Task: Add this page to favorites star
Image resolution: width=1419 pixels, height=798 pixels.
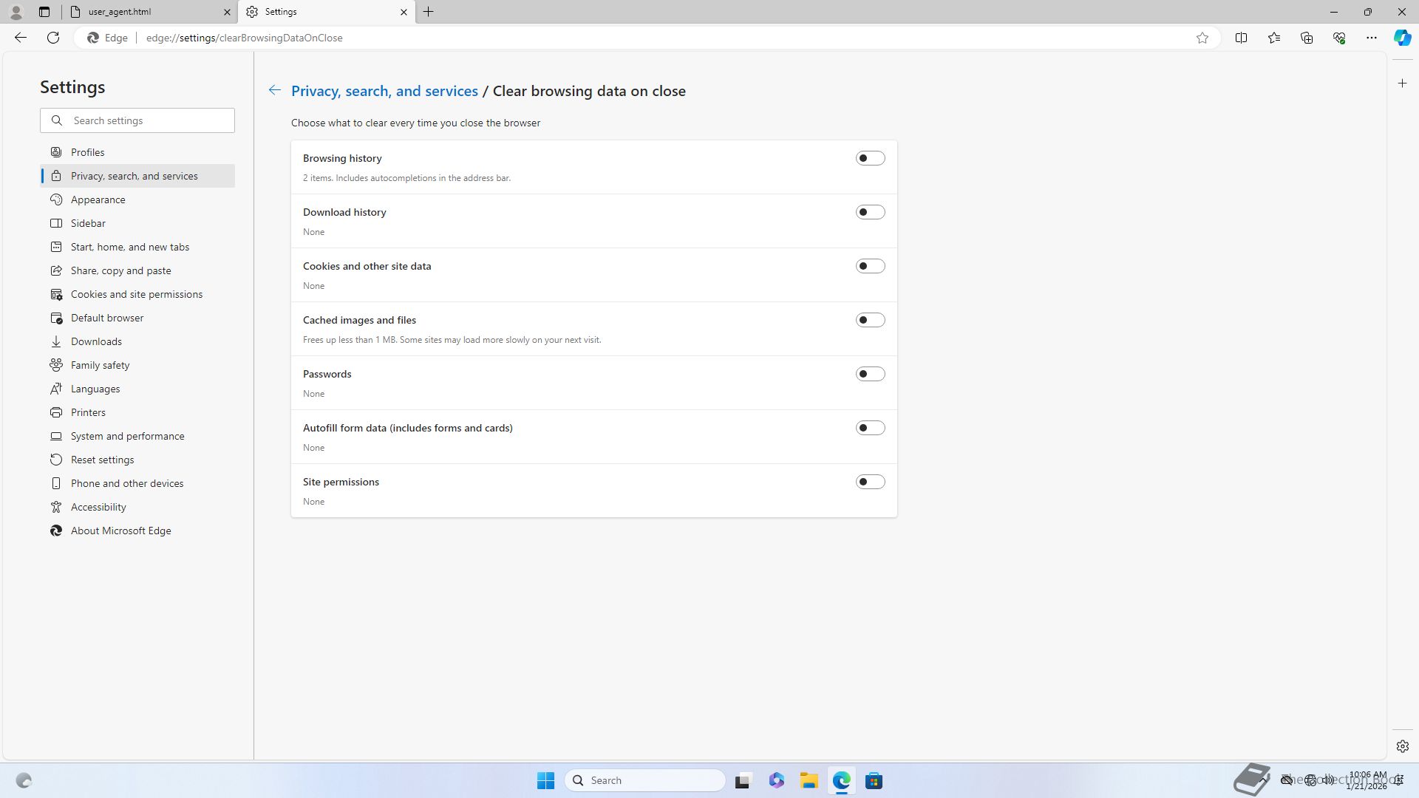Action: tap(1202, 38)
